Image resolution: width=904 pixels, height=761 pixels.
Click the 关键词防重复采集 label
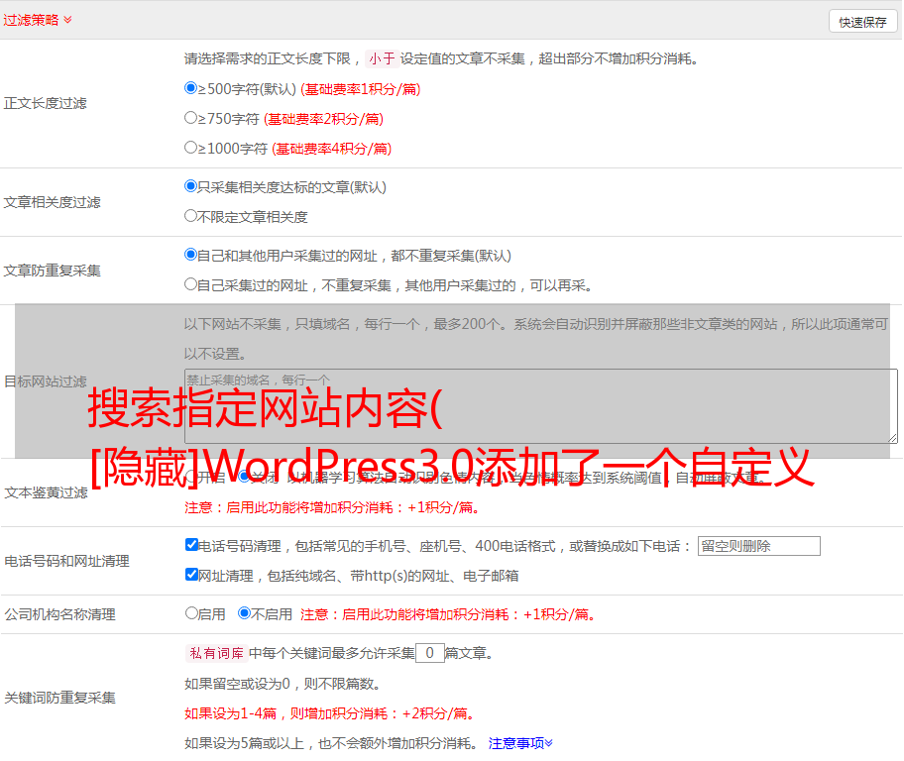tap(59, 698)
